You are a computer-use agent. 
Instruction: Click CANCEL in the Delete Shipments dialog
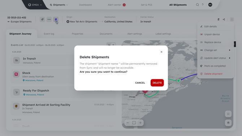click(x=140, y=83)
